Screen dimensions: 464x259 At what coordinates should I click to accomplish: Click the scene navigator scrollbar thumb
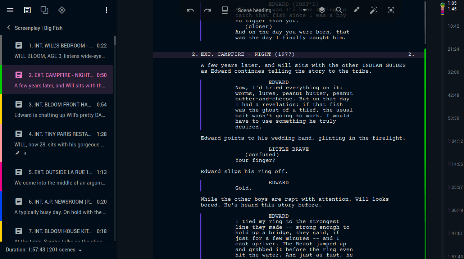(x=115, y=41)
